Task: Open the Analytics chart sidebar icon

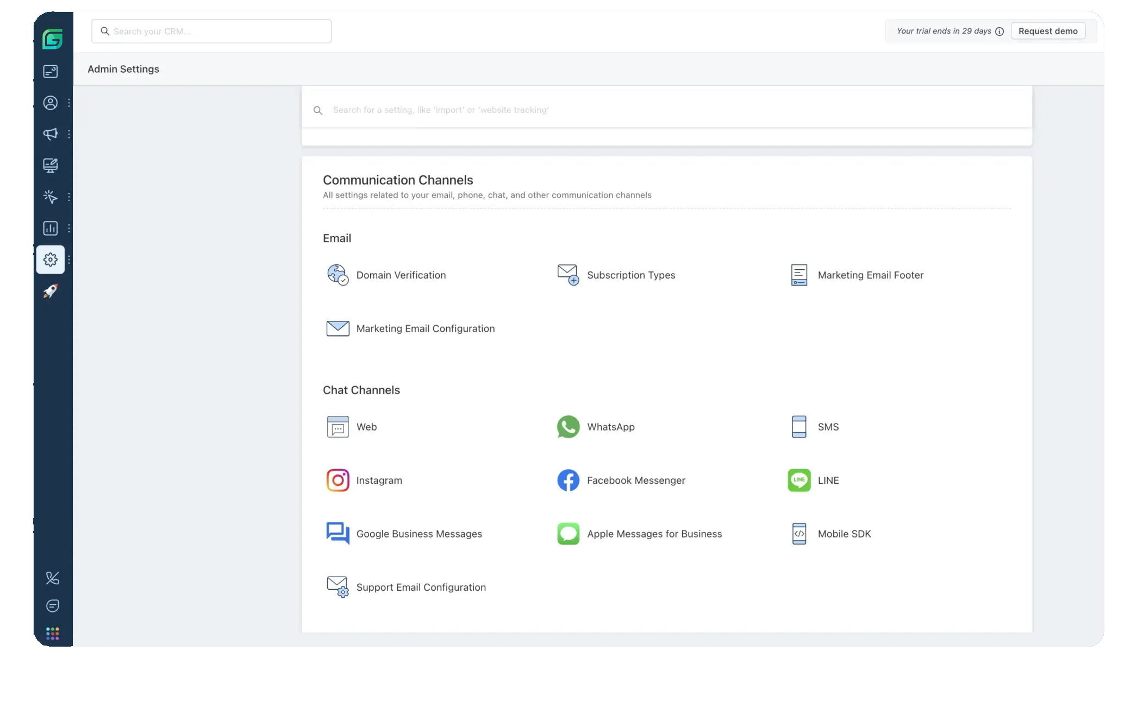Action: [x=51, y=228]
